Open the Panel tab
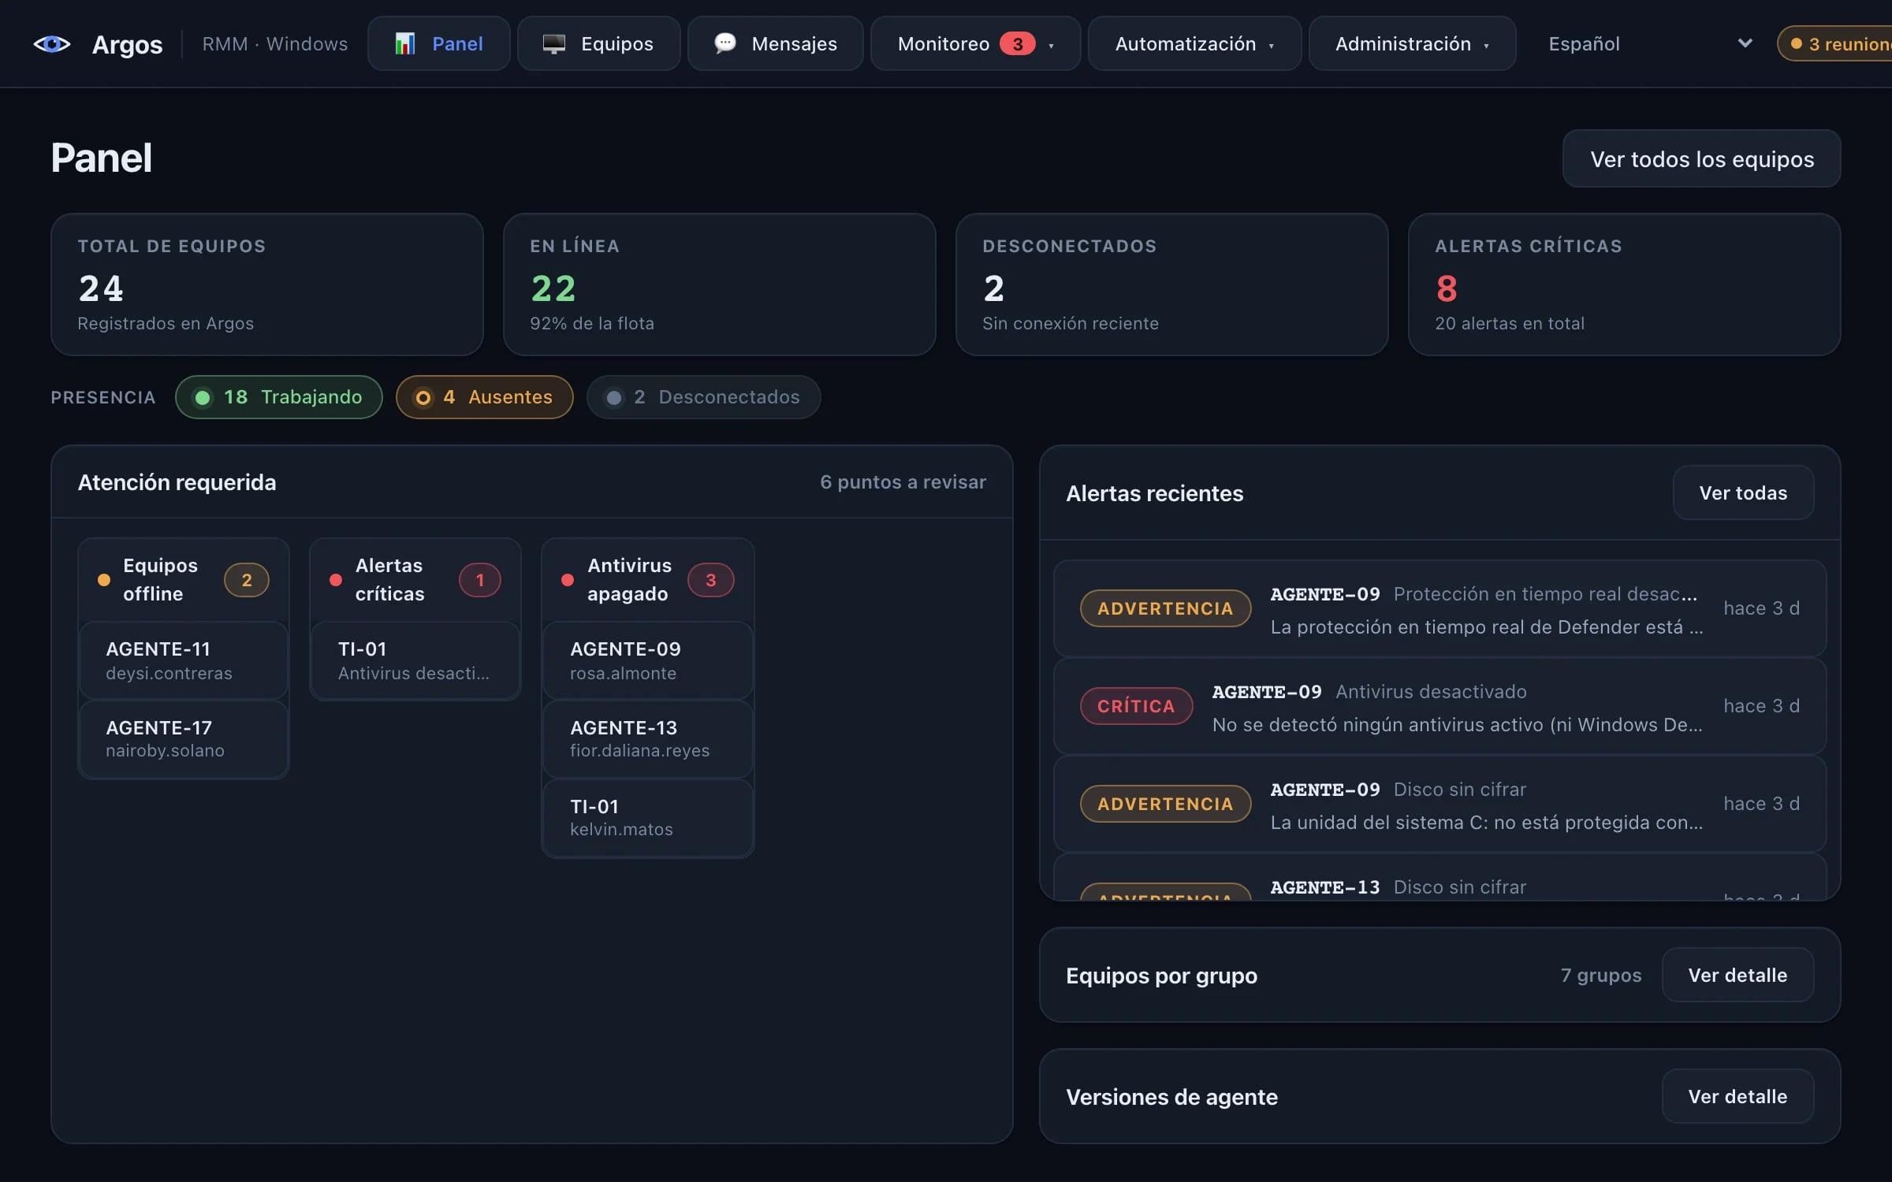 pyautogui.click(x=439, y=44)
